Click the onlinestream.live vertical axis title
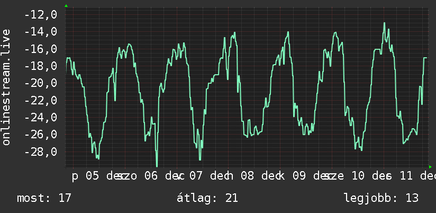Screen dimensions: 436x213 [x=6, y=87]
